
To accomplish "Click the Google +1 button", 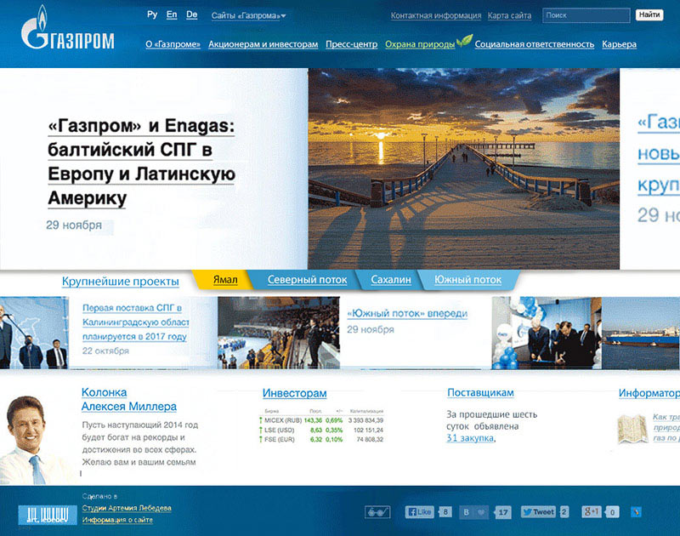I will 592,512.
